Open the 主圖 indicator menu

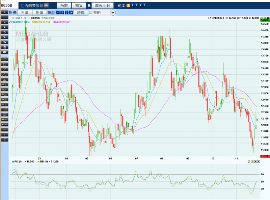point(25,12)
